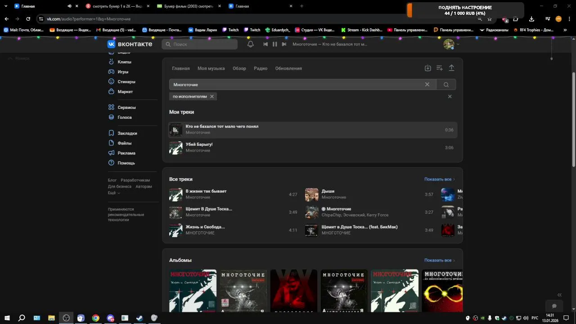The height and width of the screenshot is (324, 576).
Task: Skip to next track in header player
Action: [284, 44]
